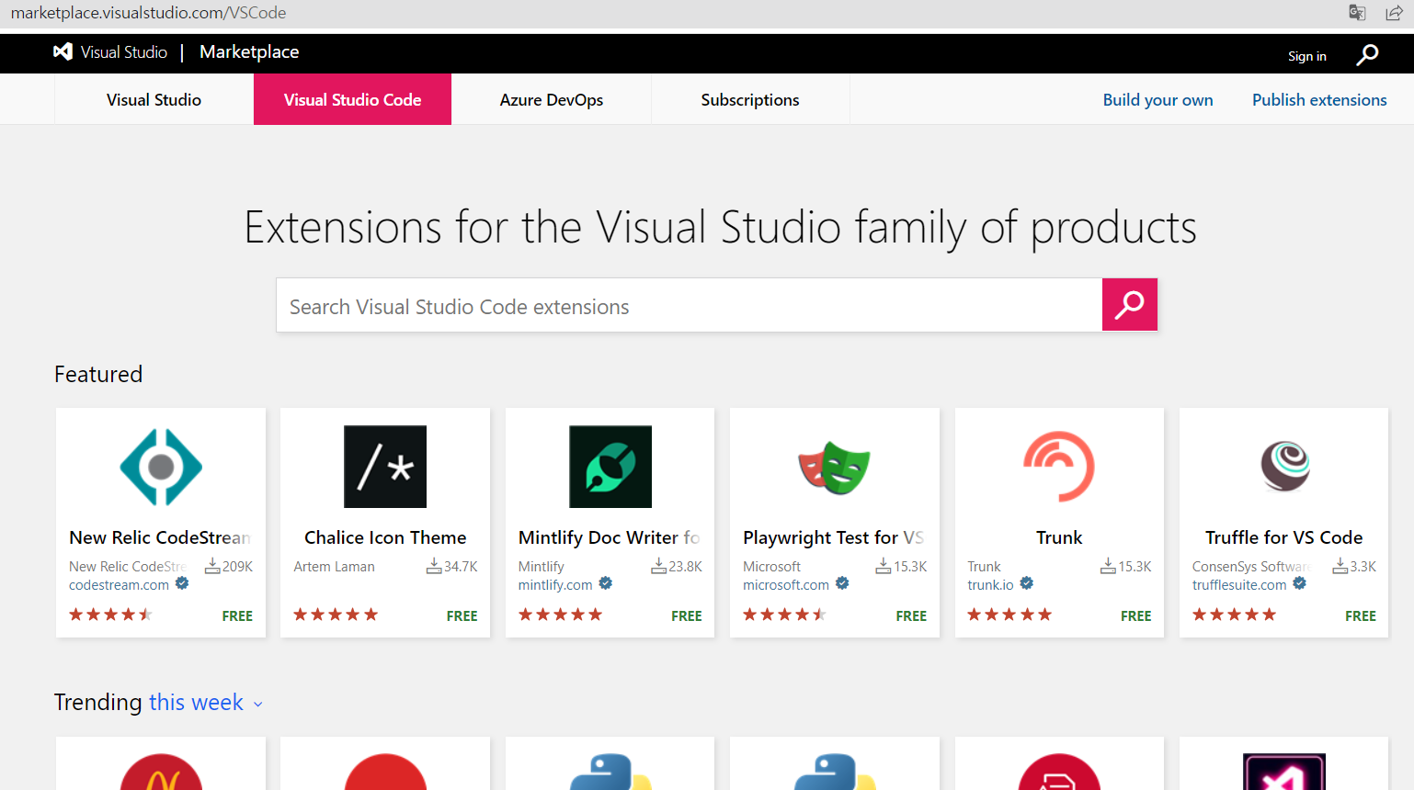Click the microsoft.com publisher domain
The width and height of the screenshot is (1414, 790).
(x=786, y=585)
